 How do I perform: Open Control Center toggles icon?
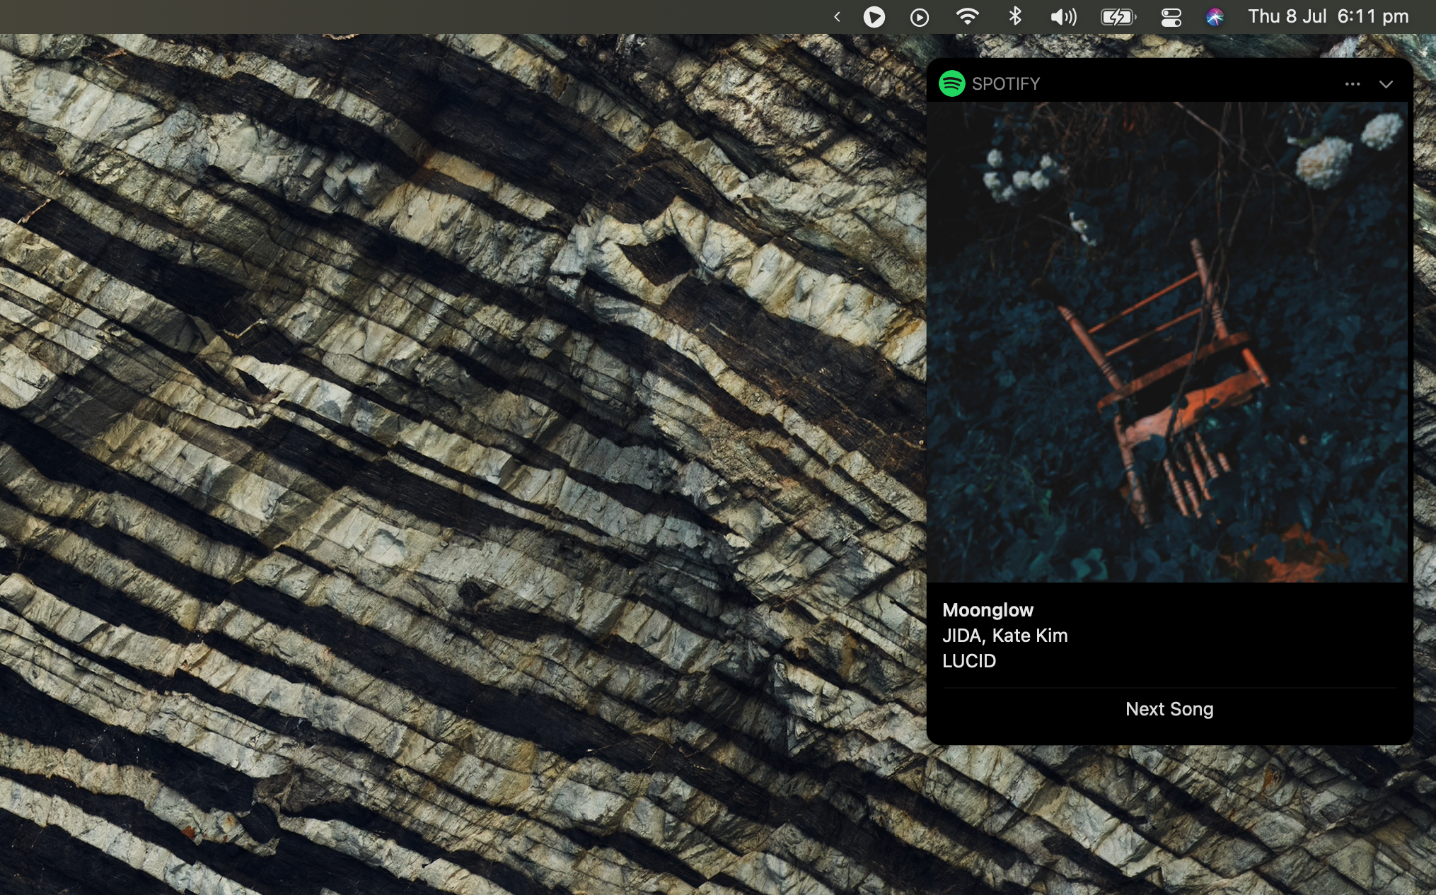[1171, 17]
